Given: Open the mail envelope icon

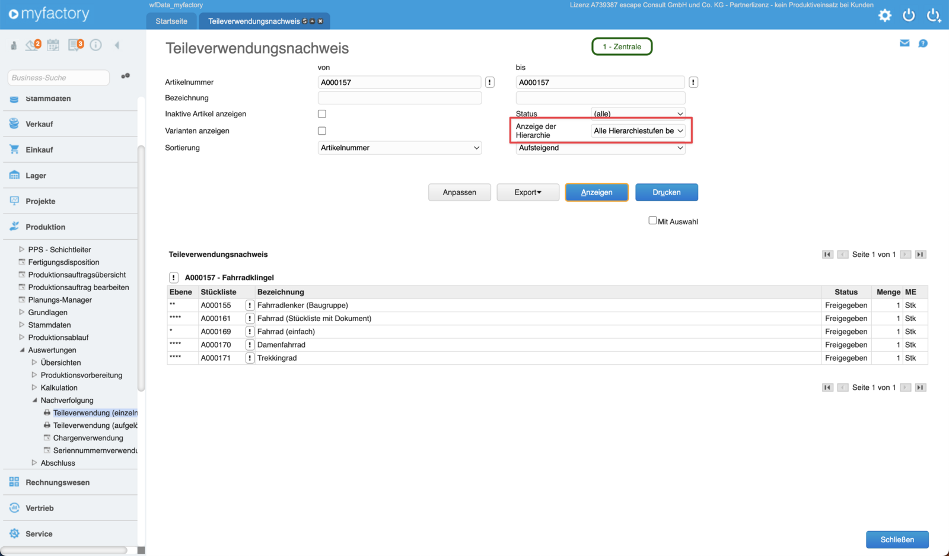Looking at the screenshot, I should tap(905, 43).
